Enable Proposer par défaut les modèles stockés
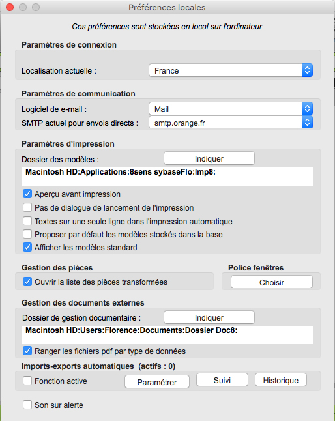This screenshot has width=335, height=421. pyautogui.click(x=27, y=234)
